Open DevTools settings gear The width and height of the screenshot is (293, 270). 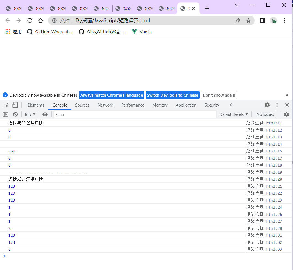tap(267, 105)
